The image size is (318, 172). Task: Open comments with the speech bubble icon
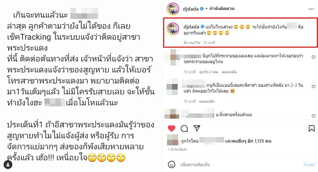point(184,128)
